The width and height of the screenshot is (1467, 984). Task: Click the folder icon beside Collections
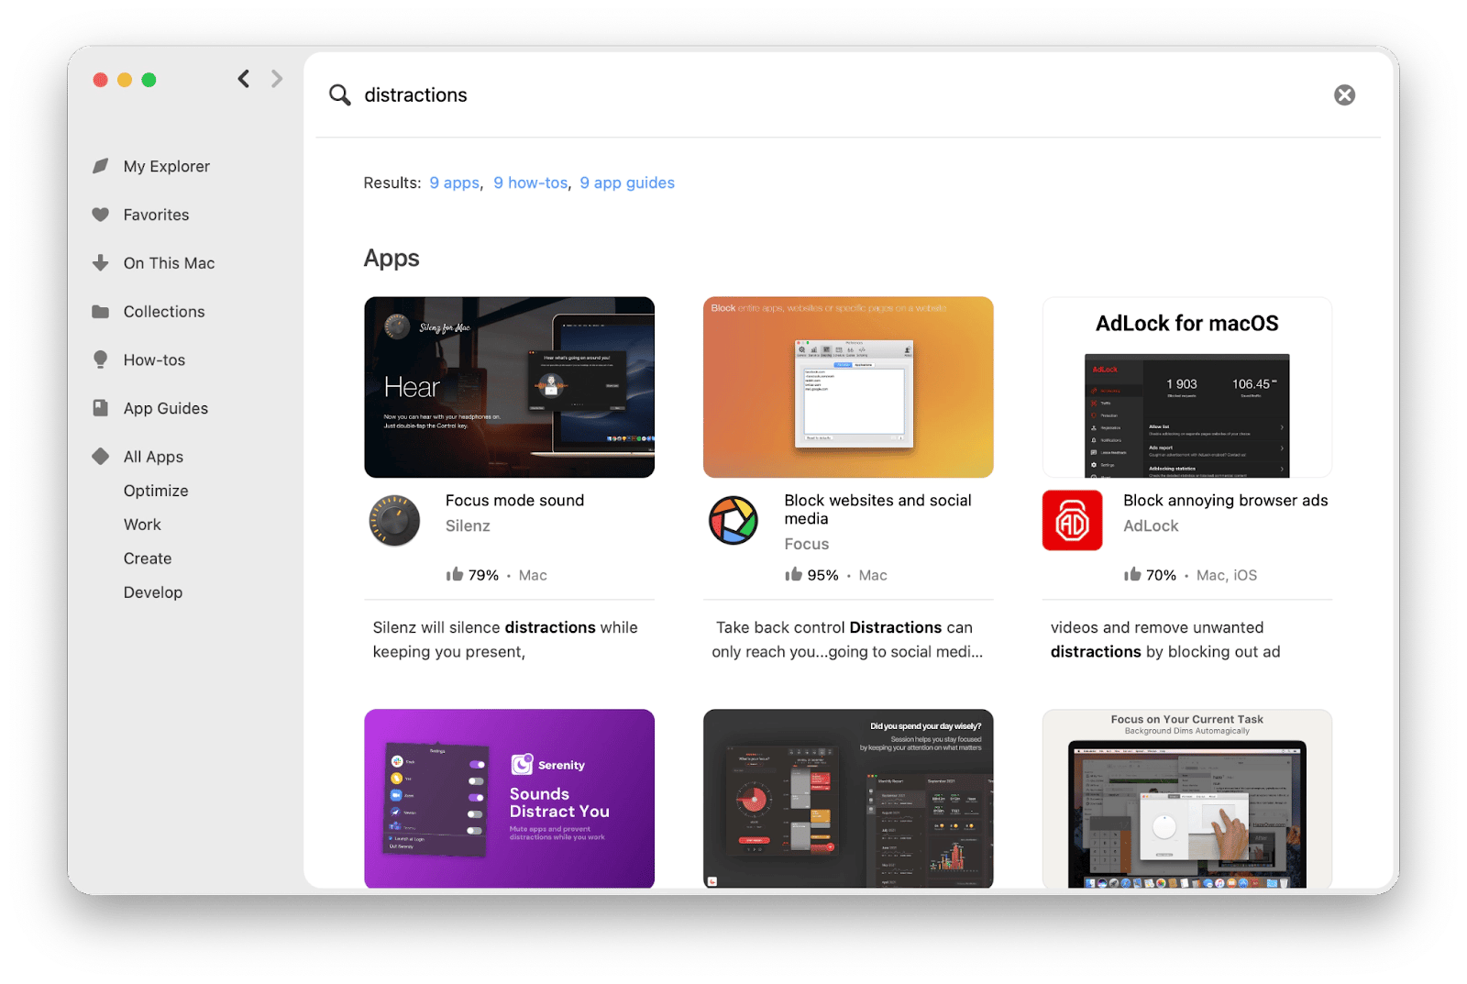pyautogui.click(x=101, y=312)
